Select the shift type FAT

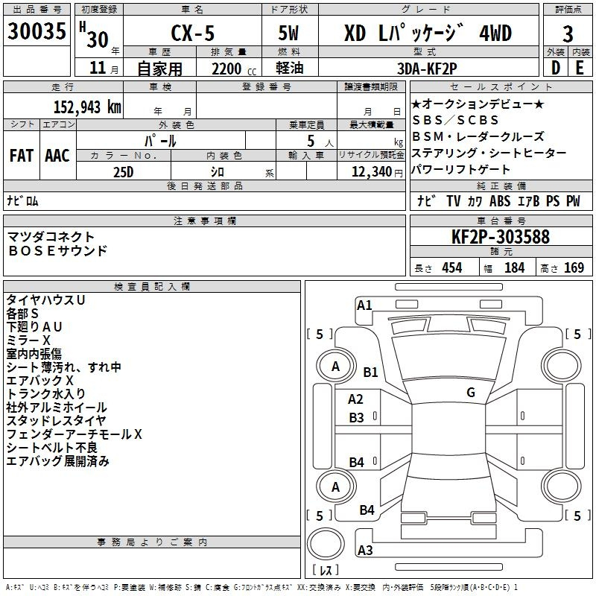[x=22, y=156]
